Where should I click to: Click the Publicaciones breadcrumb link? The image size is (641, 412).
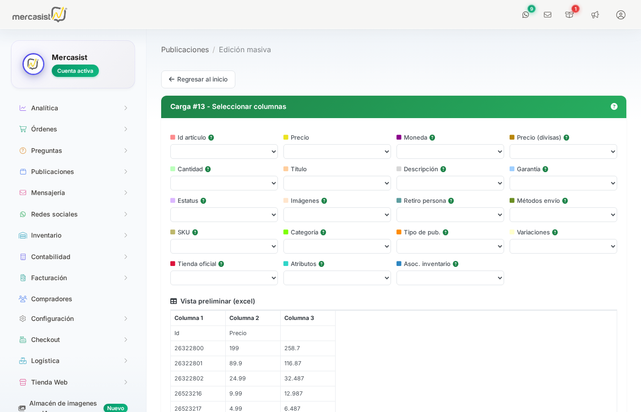pyautogui.click(x=185, y=49)
